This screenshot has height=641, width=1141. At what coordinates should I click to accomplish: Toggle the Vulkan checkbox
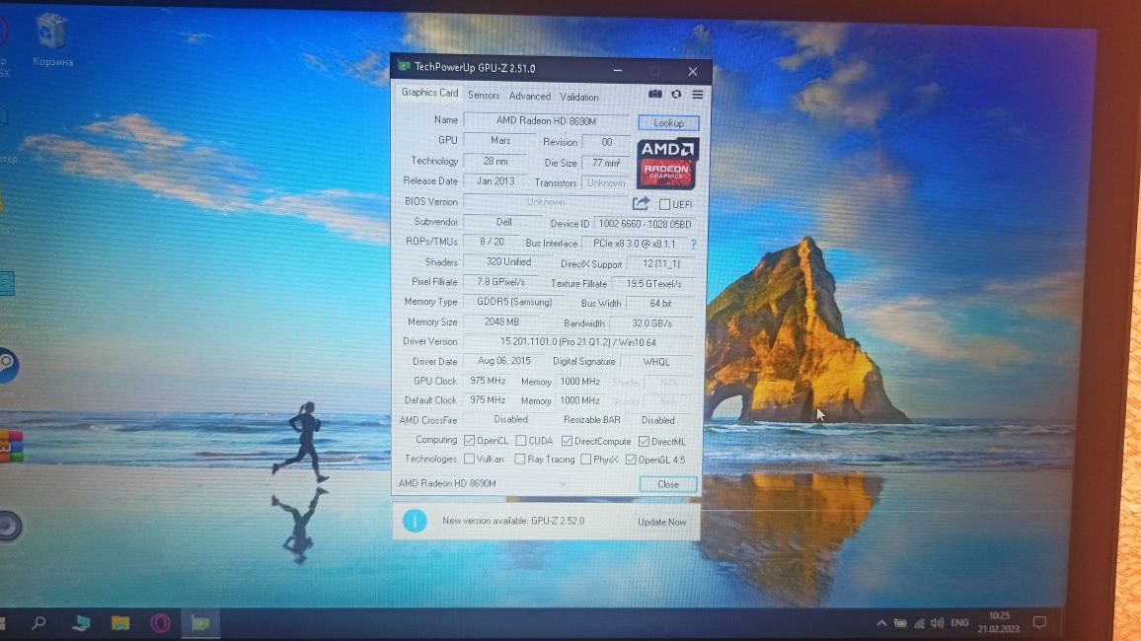pyautogui.click(x=470, y=459)
